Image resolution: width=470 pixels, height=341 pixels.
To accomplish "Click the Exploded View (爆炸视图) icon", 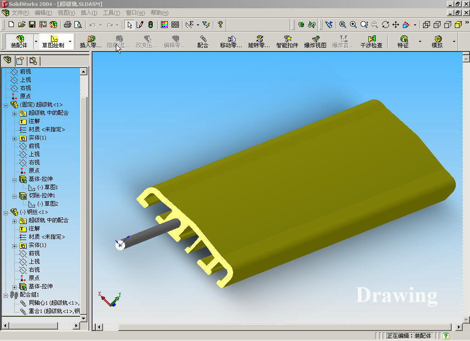I will [315, 41].
